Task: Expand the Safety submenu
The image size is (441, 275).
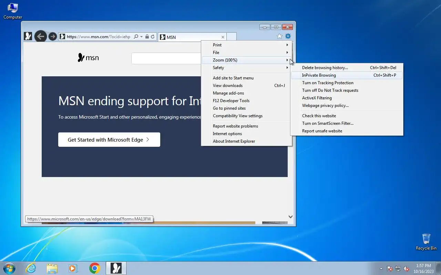Action: 247,68
